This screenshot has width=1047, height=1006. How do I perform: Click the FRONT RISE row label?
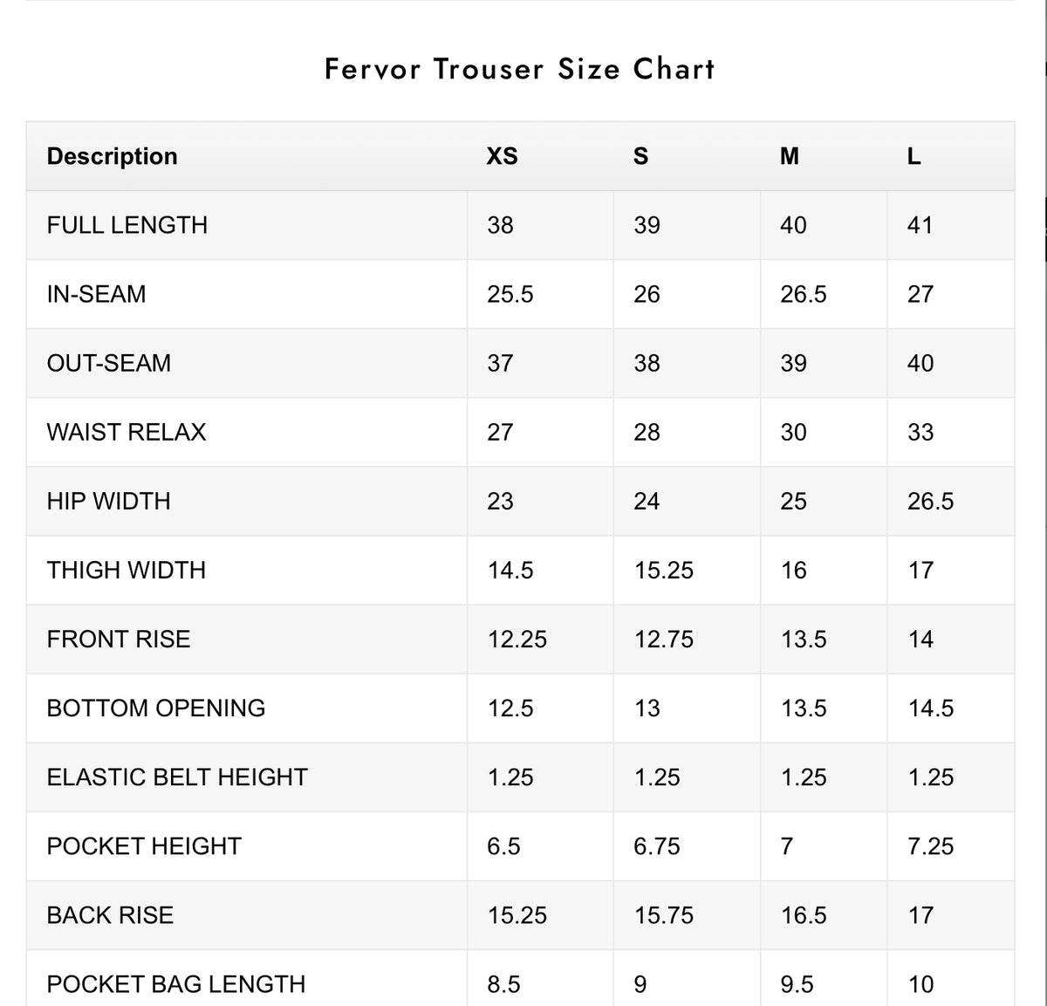coord(119,639)
